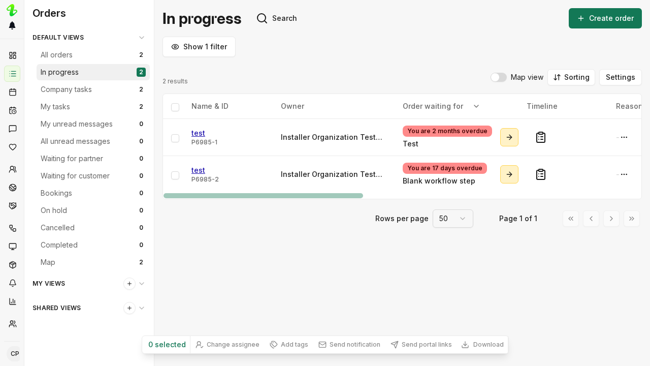Open the test order link P6985-1

[198, 133]
